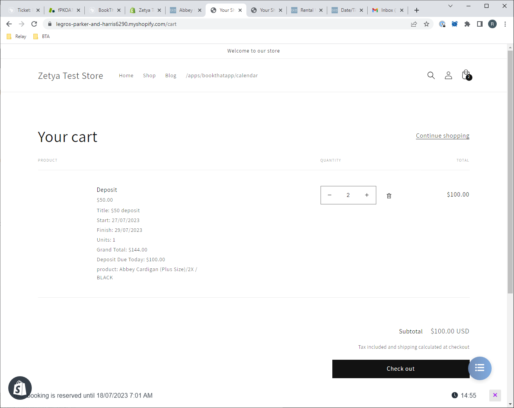
Task: Click the Deposit quantity input field
Action: click(x=348, y=195)
